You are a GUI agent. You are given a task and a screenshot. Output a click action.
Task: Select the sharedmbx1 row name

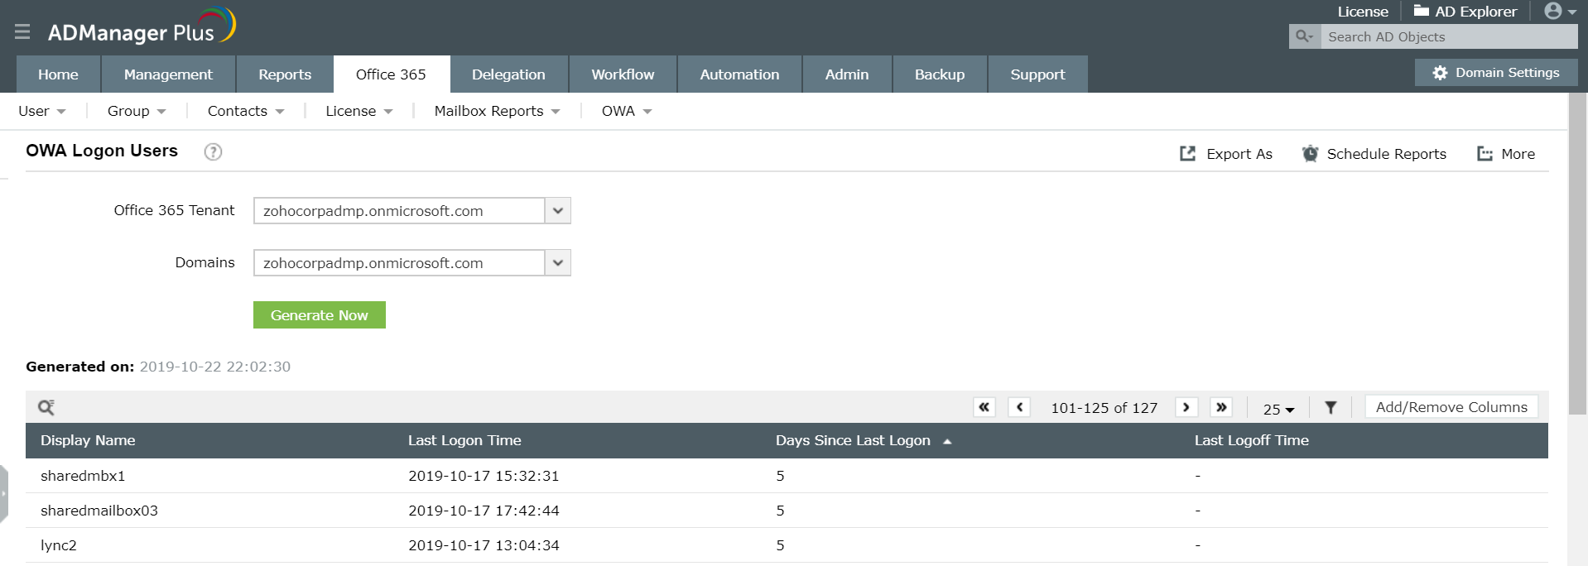pos(83,476)
